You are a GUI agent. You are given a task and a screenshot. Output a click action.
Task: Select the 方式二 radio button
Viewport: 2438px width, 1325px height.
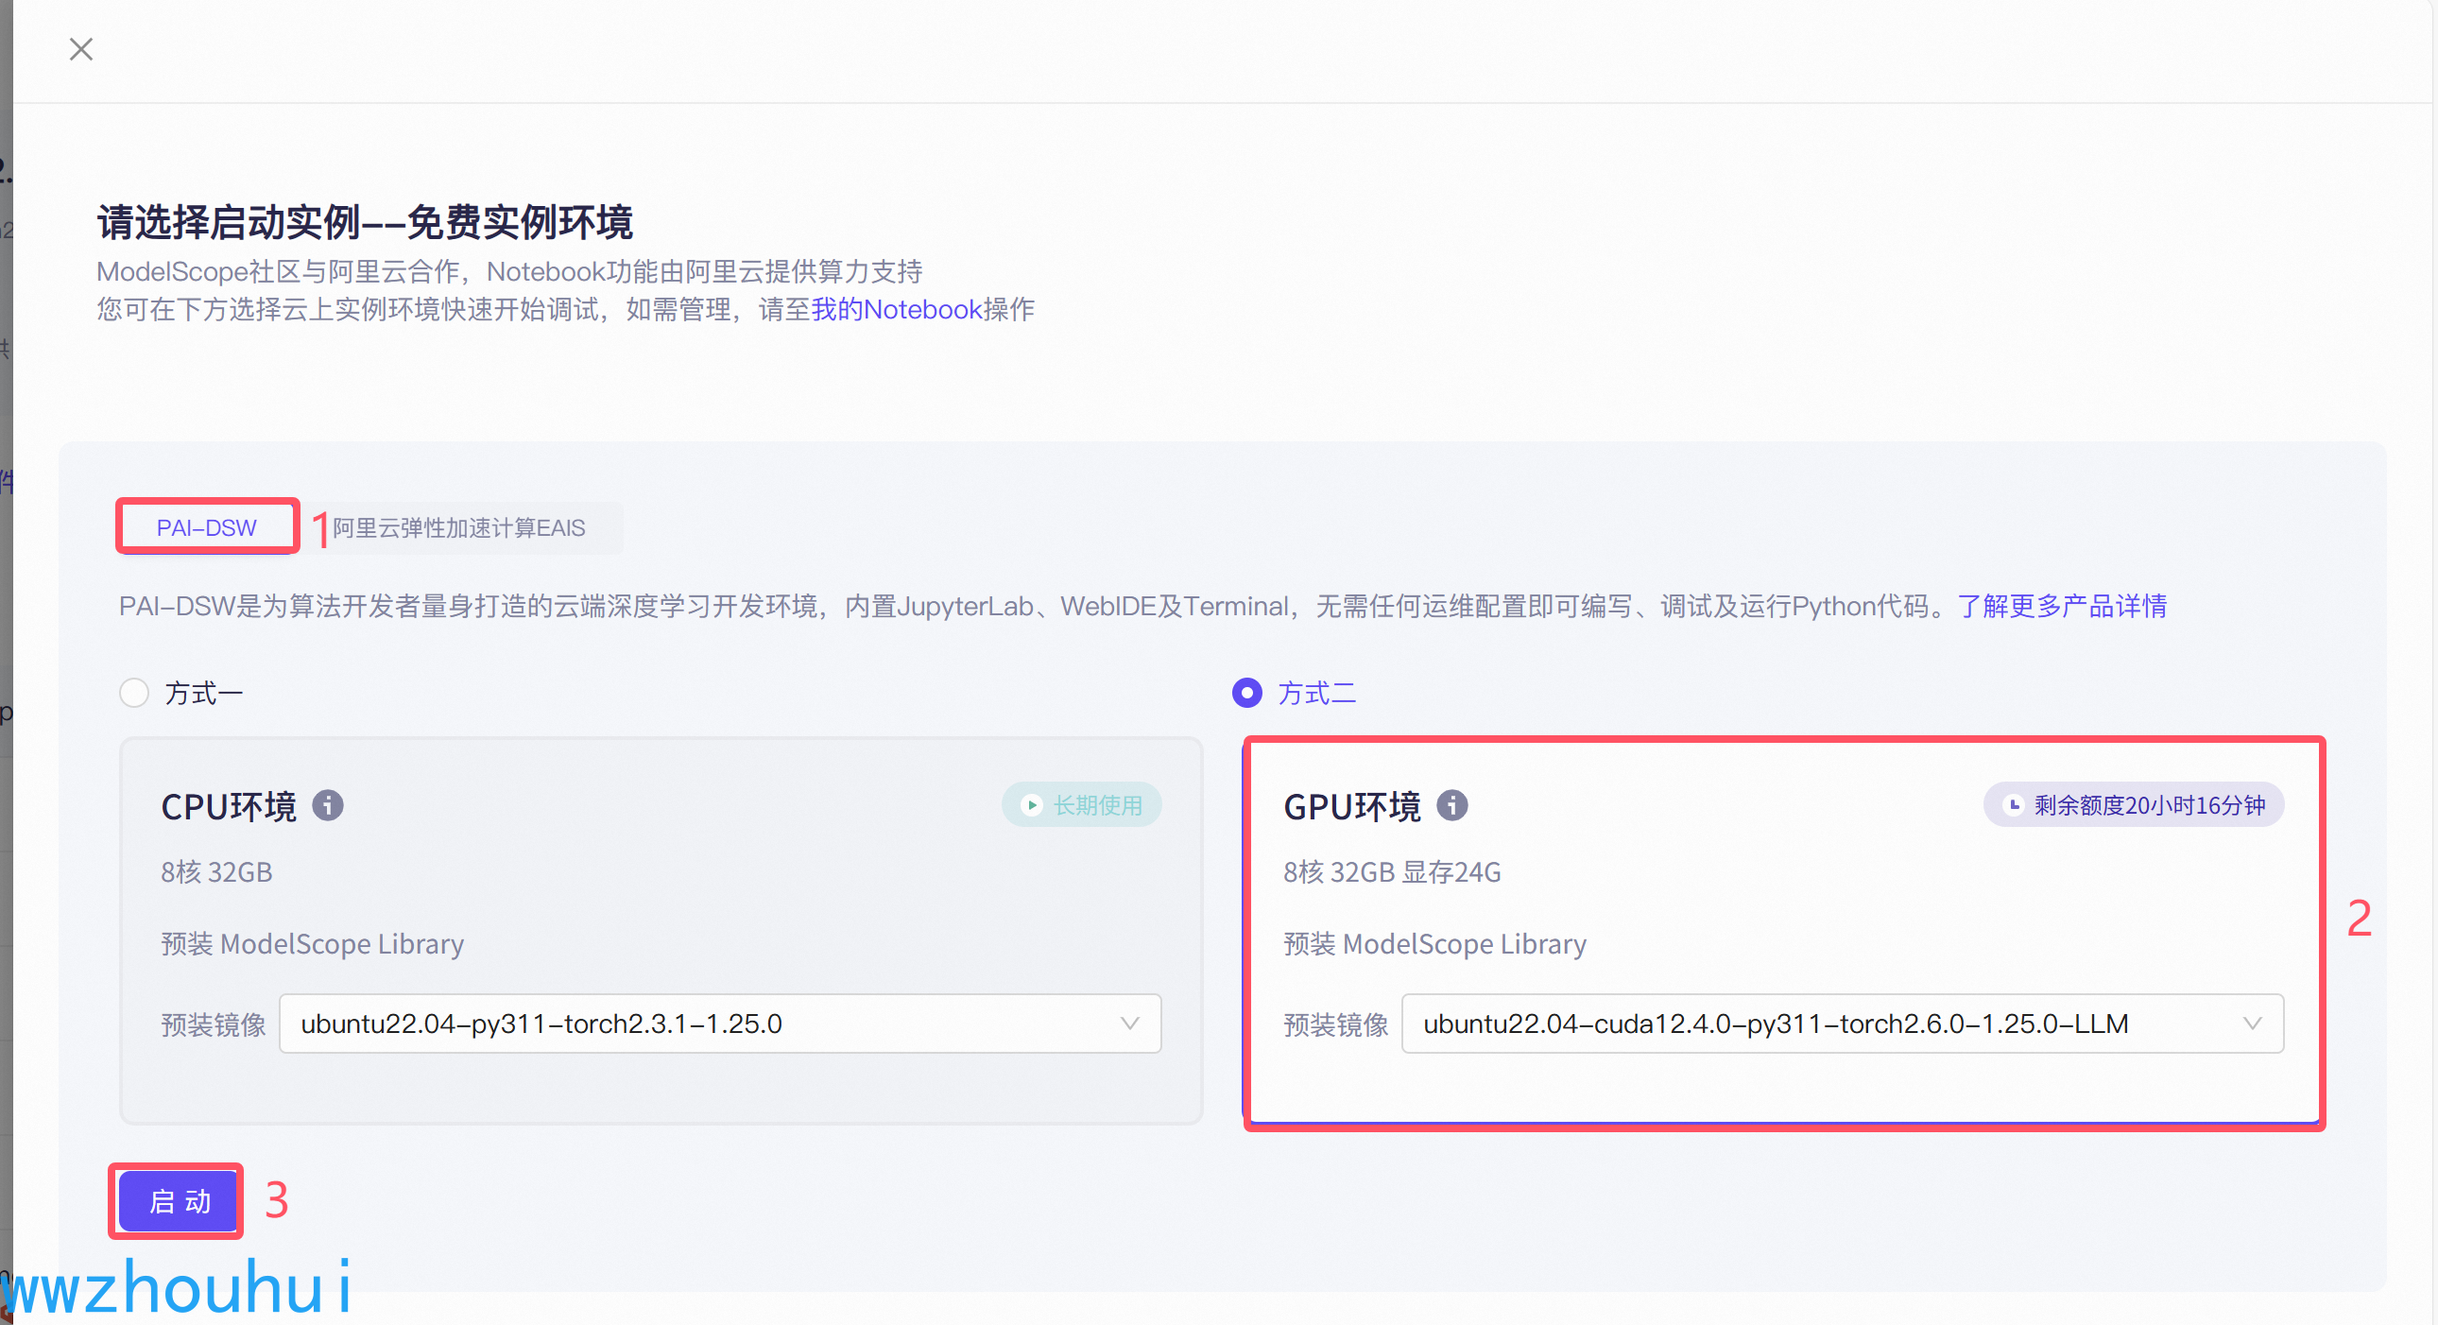(x=1246, y=693)
